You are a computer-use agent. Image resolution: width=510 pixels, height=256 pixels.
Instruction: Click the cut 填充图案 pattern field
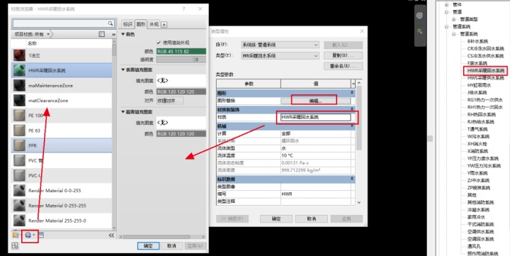tap(181, 123)
